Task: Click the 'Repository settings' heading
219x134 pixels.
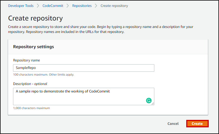Action: click(34, 47)
